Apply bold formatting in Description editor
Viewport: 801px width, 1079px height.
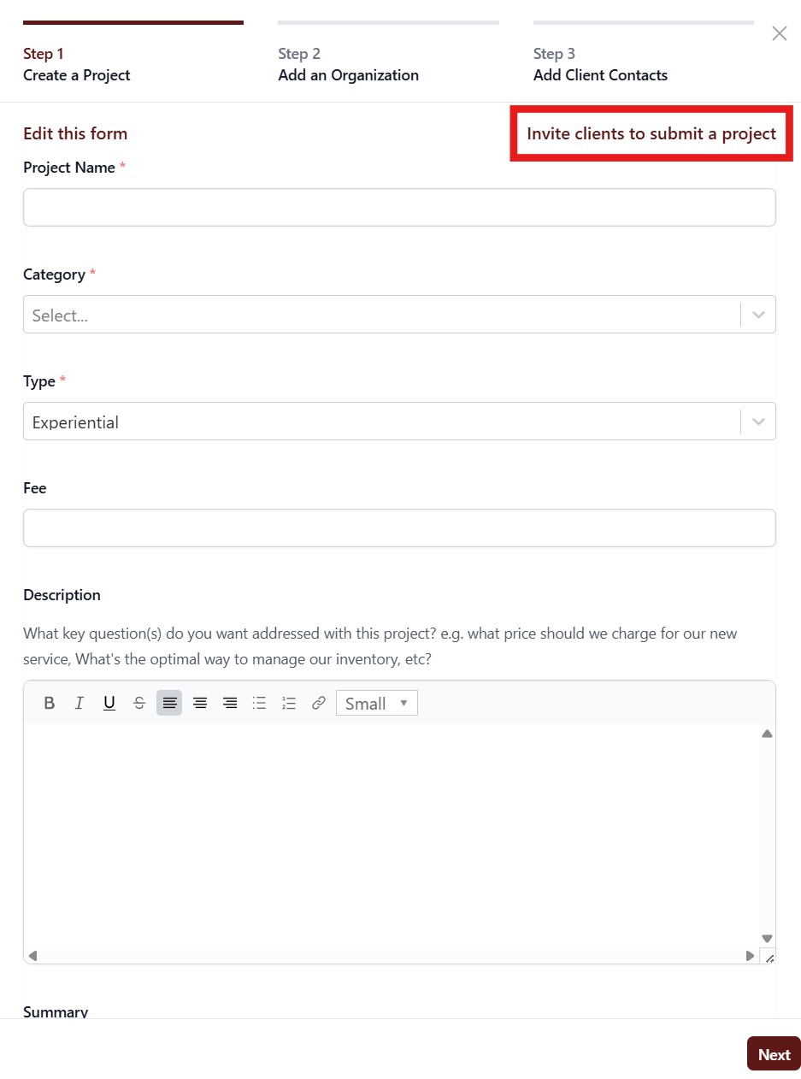point(50,703)
